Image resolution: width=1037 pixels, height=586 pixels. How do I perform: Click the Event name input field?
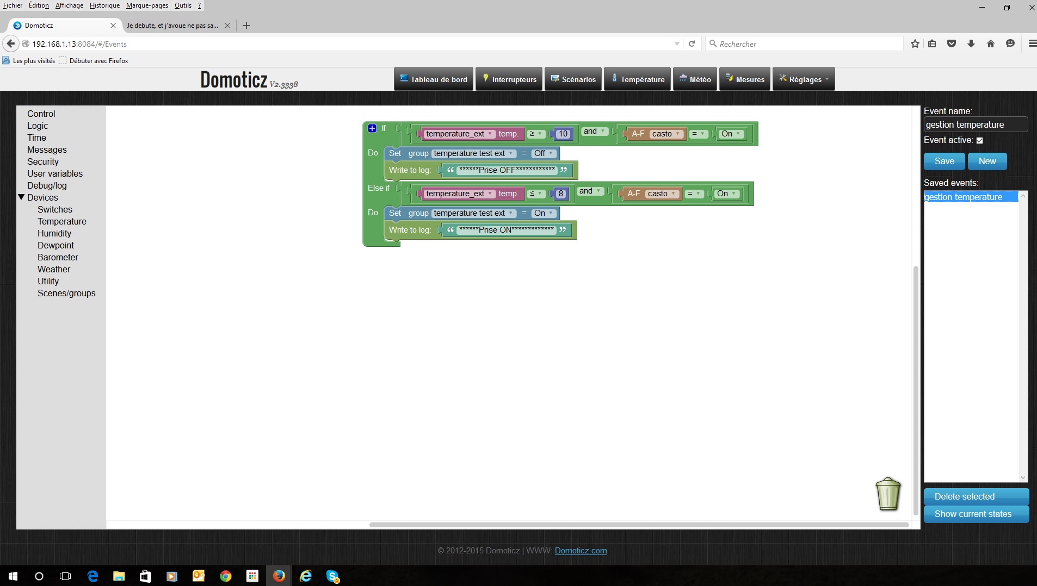click(976, 124)
